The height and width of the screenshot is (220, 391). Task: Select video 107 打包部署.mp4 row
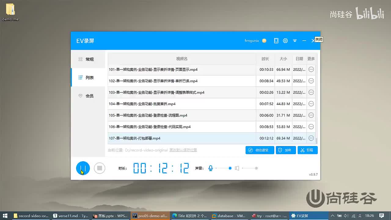[x=212, y=138]
